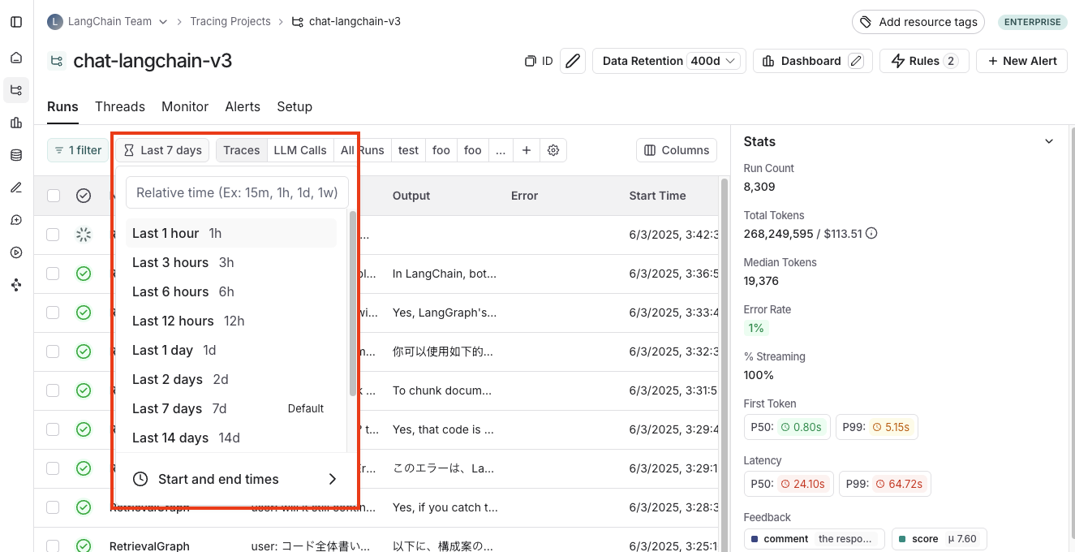Viewport: 1075px width, 552px height.
Task: Check row 'Yes, LangGraph's...'
Action: pos(53,313)
